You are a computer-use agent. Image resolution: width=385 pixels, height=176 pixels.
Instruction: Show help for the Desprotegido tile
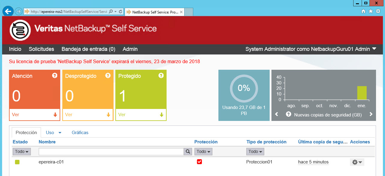108,75
